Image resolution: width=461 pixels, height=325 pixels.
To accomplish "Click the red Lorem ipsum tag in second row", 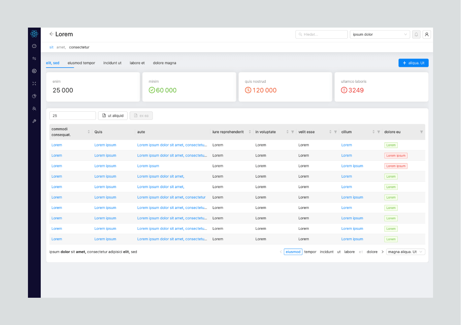I will pyautogui.click(x=396, y=156).
